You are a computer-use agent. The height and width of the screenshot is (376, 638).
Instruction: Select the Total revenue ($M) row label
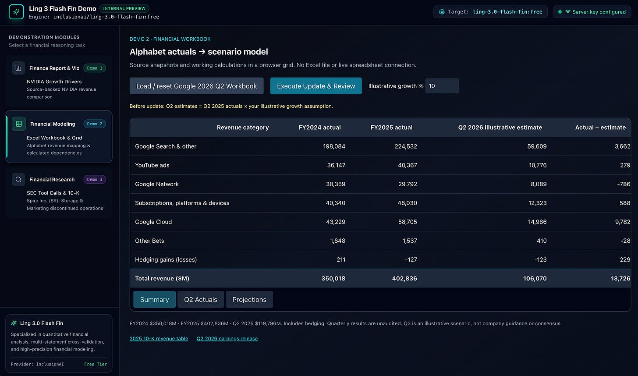[x=162, y=278]
